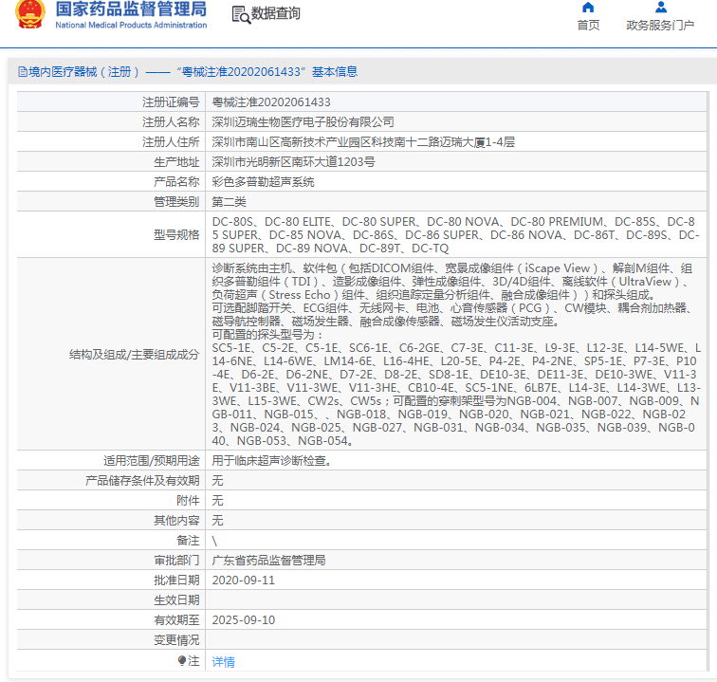The image size is (717, 682).
Task: Go to 首页 text link
Action: click(x=588, y=26)
